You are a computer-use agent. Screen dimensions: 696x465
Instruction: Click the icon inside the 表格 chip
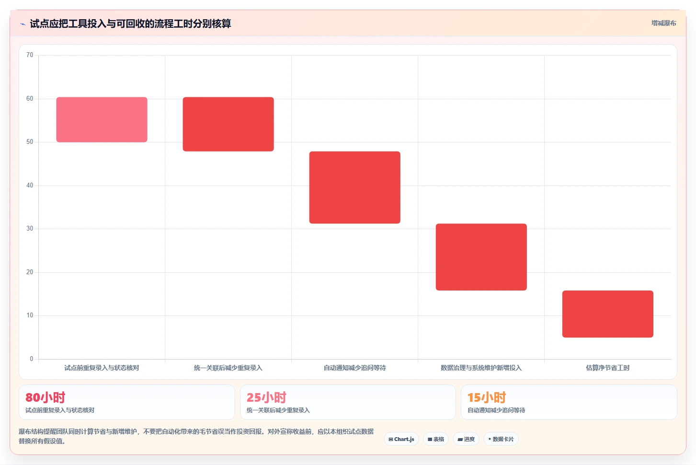pos(430,439)
